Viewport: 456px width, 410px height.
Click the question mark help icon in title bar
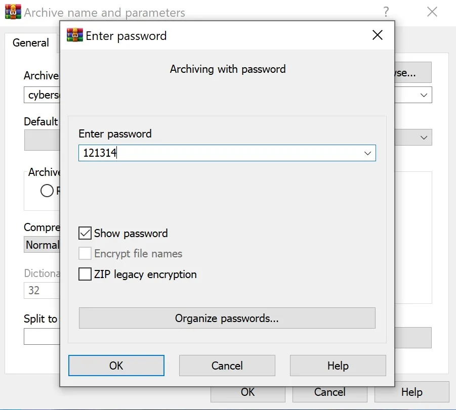click(386, 12)
